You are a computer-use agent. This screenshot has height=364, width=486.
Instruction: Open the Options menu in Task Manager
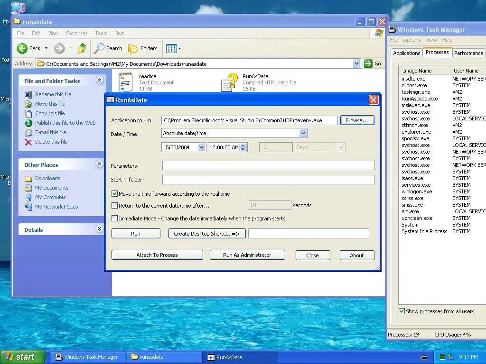click(x=411, y=40)
